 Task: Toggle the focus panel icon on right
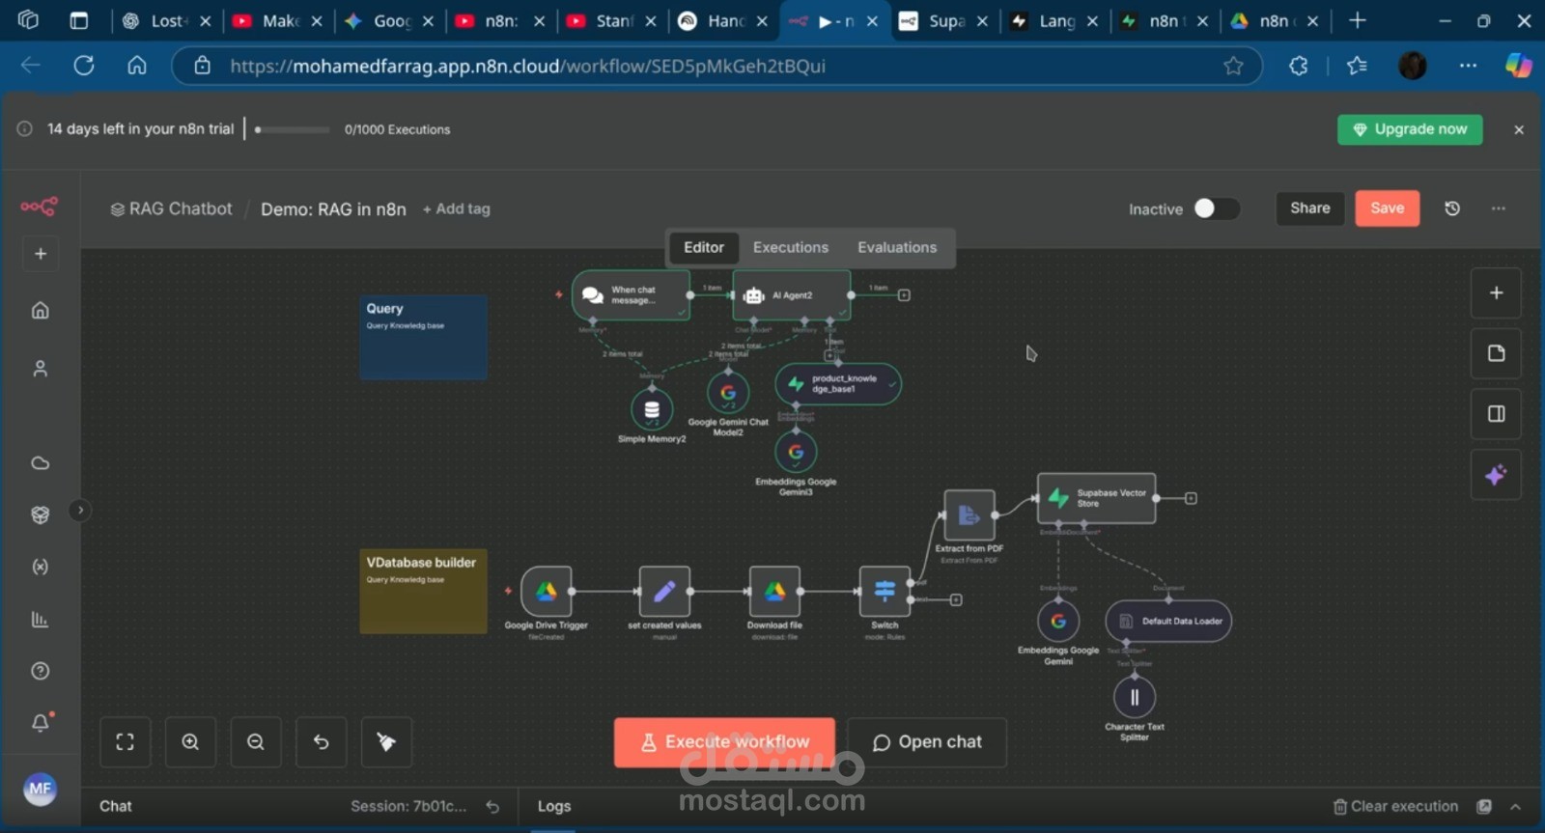(1496, 414)
